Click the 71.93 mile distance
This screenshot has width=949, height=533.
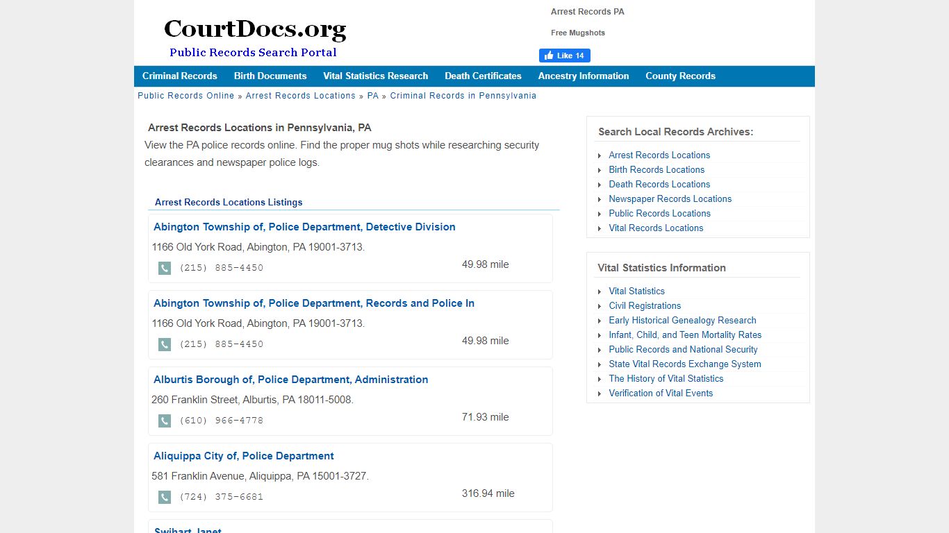(486, 417)
